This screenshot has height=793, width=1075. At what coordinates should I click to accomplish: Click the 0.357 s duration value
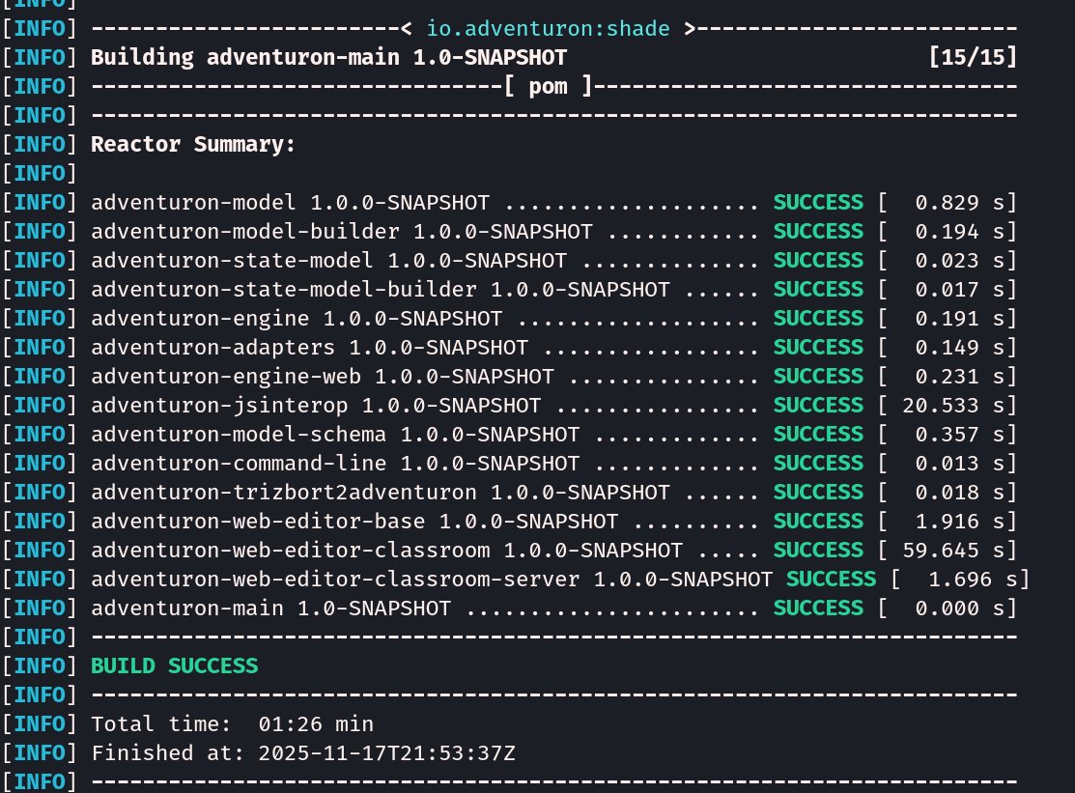pos(959,434)
